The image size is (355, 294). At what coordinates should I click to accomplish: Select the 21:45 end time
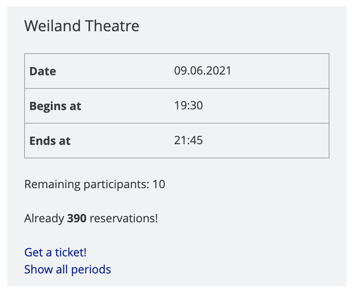tap(188, 140)
